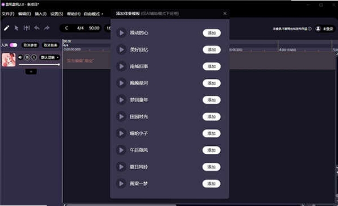
Task: Redo the last action
Action: pos(47,28)
